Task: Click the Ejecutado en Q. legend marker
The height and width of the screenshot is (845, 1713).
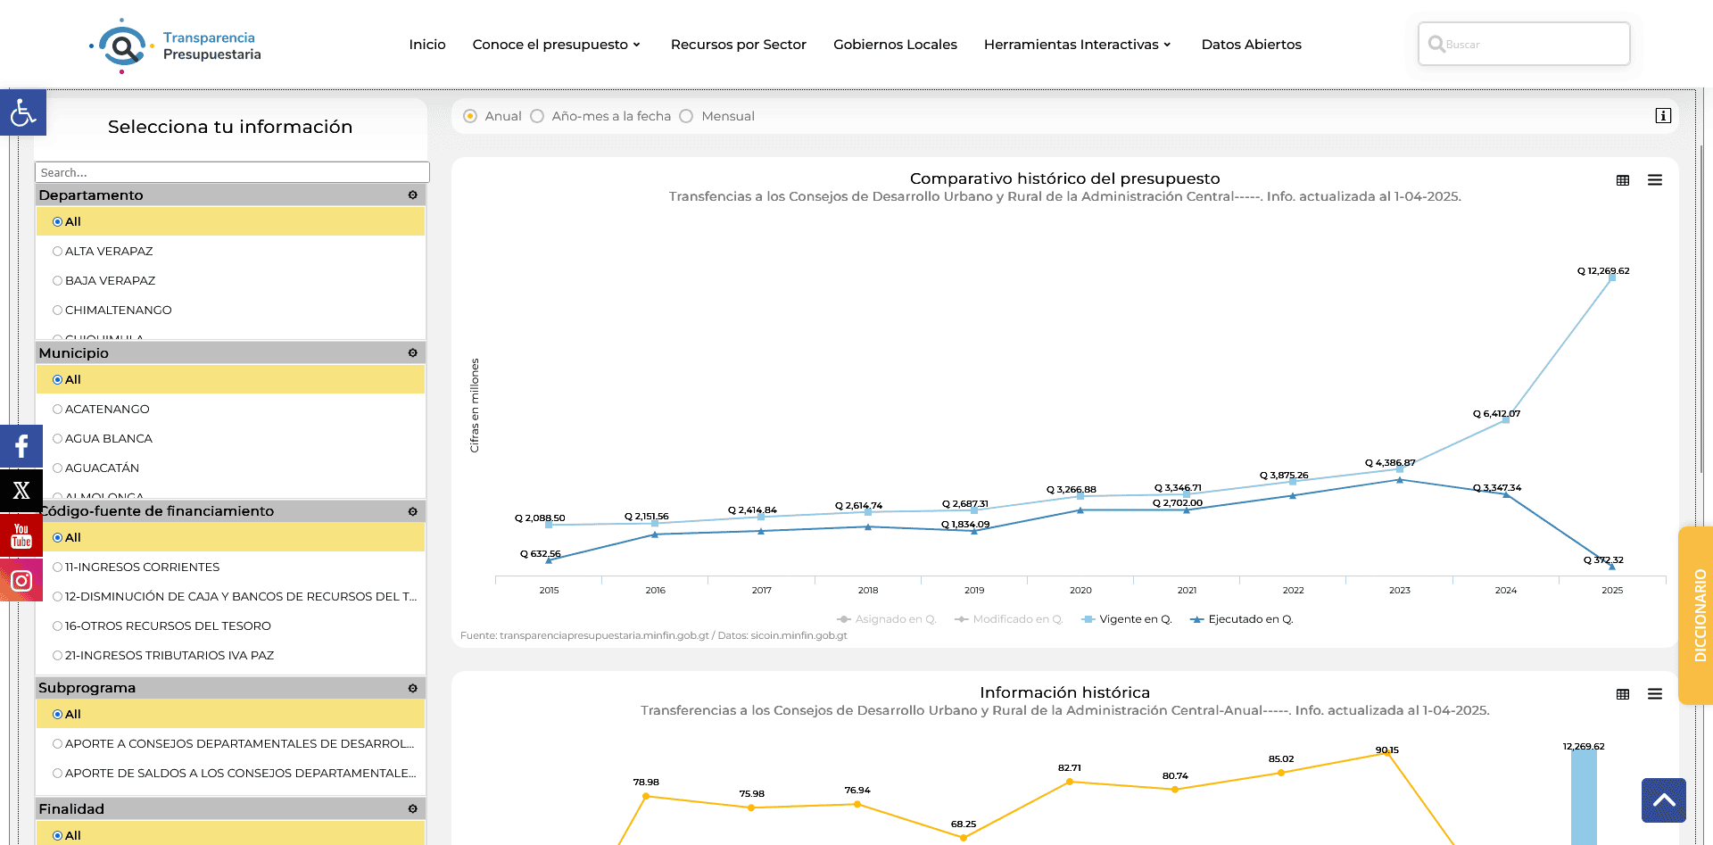Action: [x=1196, y=619]
